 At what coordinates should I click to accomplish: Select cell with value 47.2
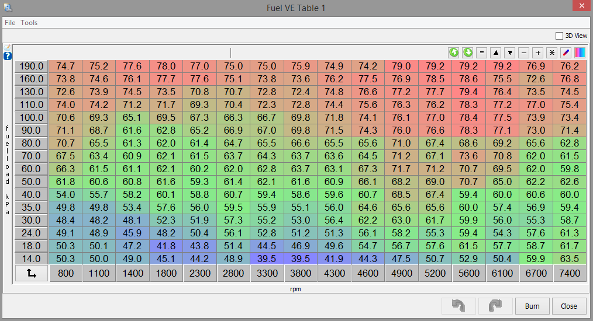coord(132,246)
